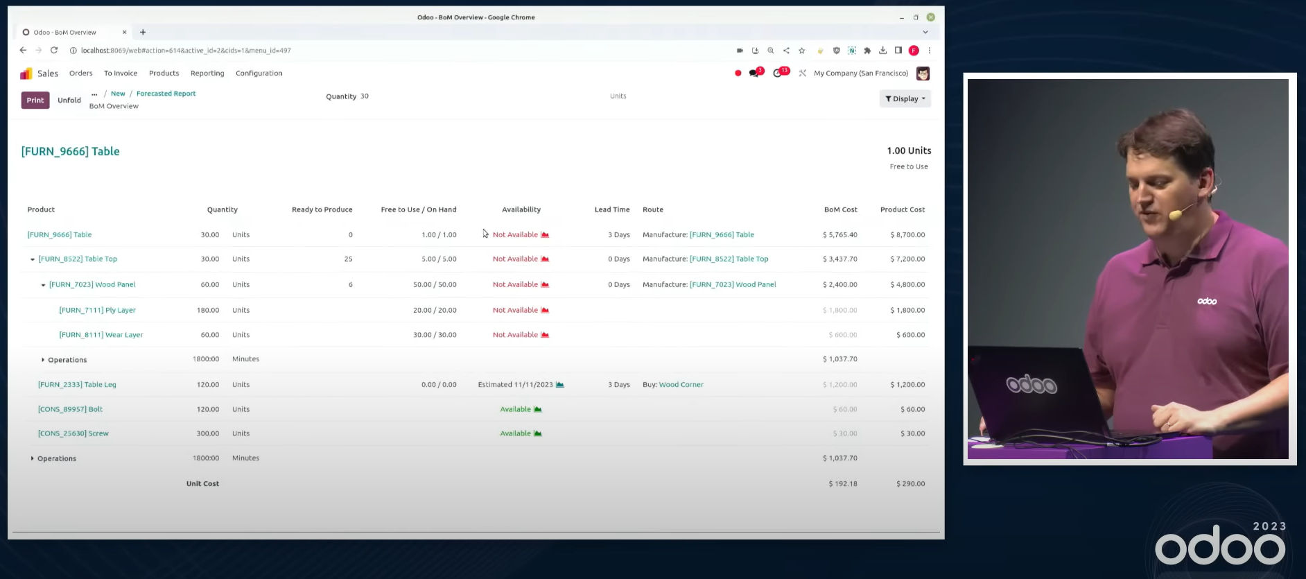Click the Print button
The image size is (1306, 579).
[35, 101]
